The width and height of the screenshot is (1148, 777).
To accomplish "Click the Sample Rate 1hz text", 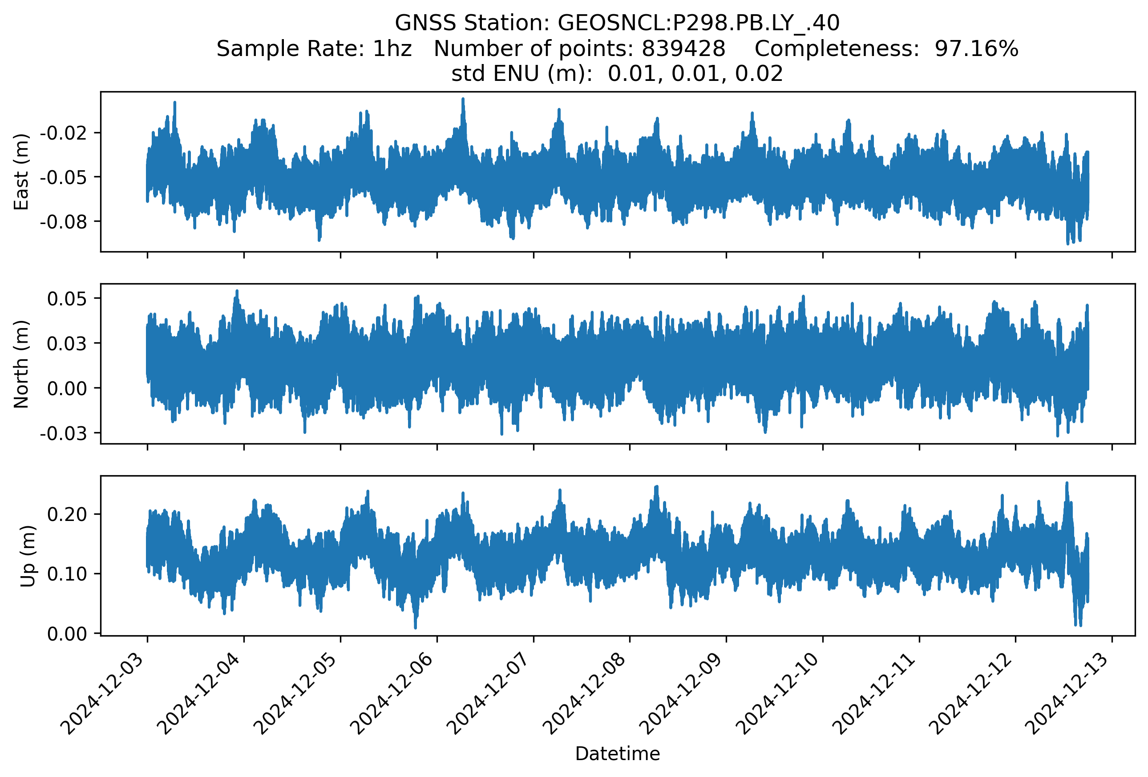I will point(314,49).
